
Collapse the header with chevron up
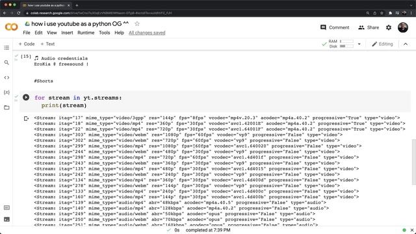[406, 44]
